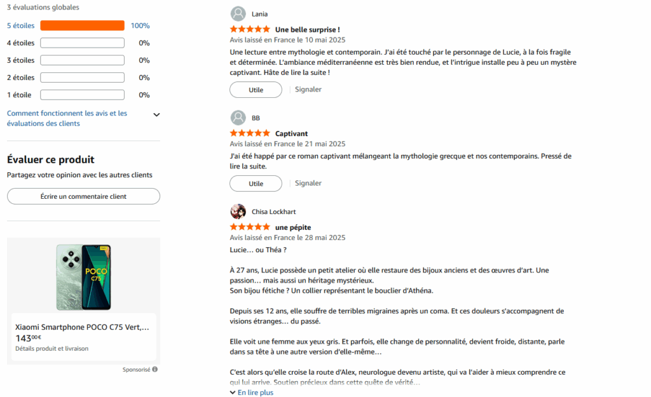The height and width of the screenshot is (397, 651).
Task: Click Chisa Lockhart's avatar picture
Action: pos(238,212)
